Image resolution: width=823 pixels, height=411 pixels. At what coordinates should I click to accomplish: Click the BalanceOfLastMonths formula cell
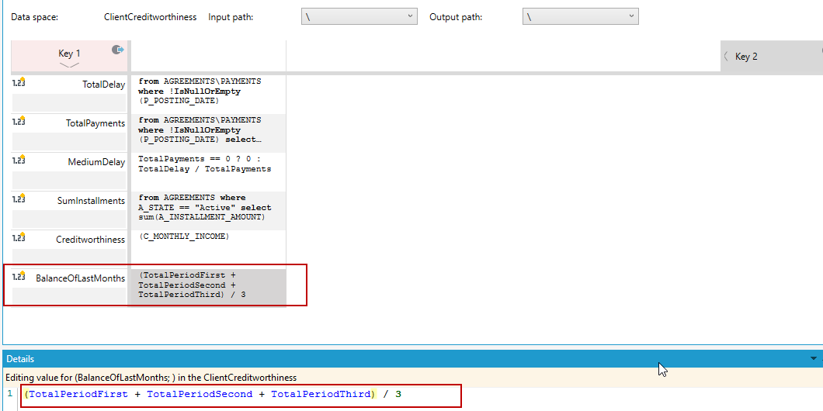point(208,287)
